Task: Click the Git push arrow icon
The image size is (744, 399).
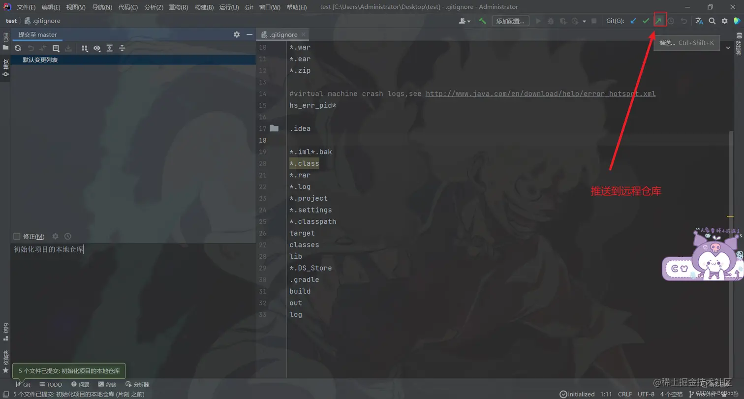Action: point(659,21)
